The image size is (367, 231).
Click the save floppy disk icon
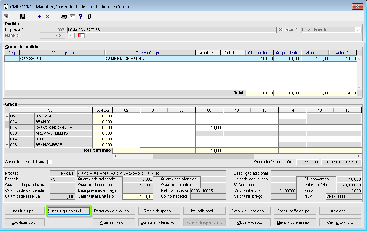point(23,17)
